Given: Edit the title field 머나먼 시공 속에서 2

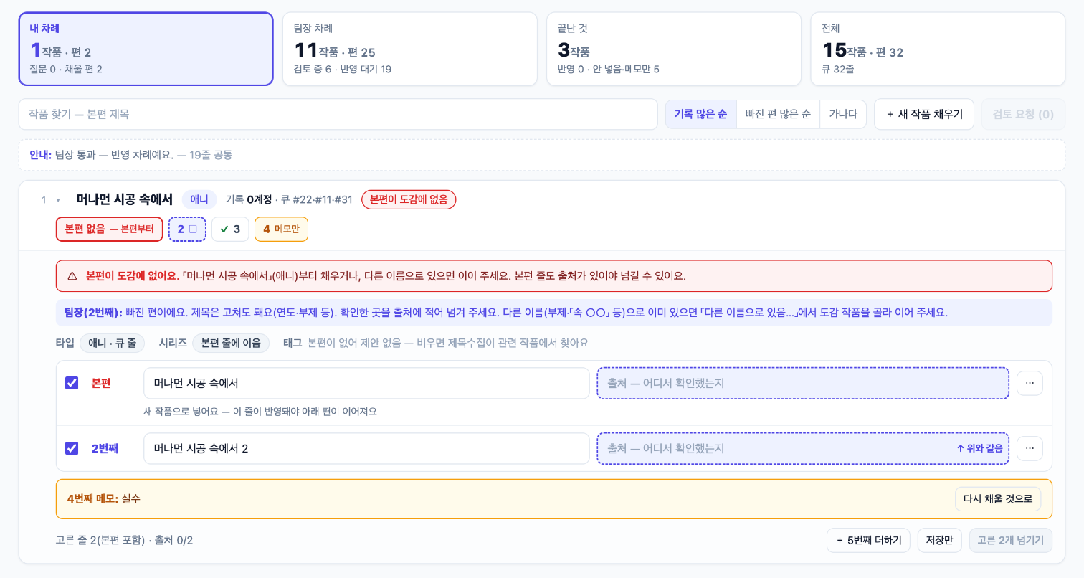Looking at the screenshot, I should coord(366,448).
